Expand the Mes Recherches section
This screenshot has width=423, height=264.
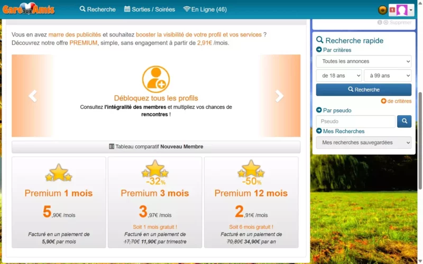coord(340,131)
